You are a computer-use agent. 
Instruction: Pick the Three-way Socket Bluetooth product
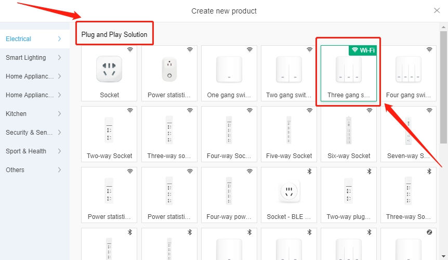409,195
